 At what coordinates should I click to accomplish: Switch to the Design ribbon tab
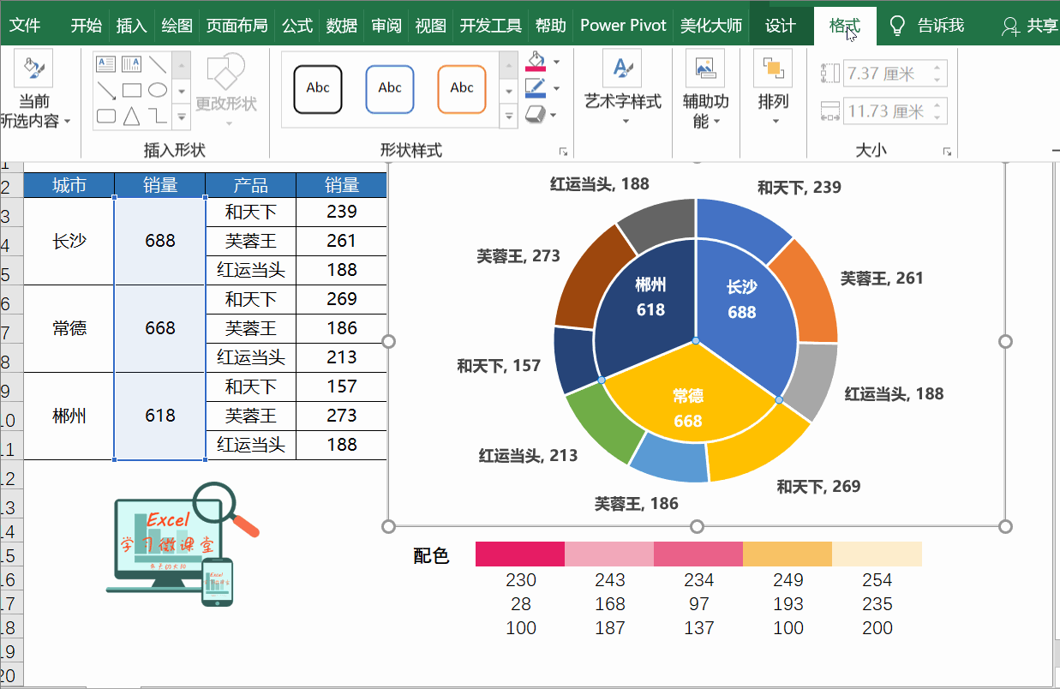pos(781,25)
